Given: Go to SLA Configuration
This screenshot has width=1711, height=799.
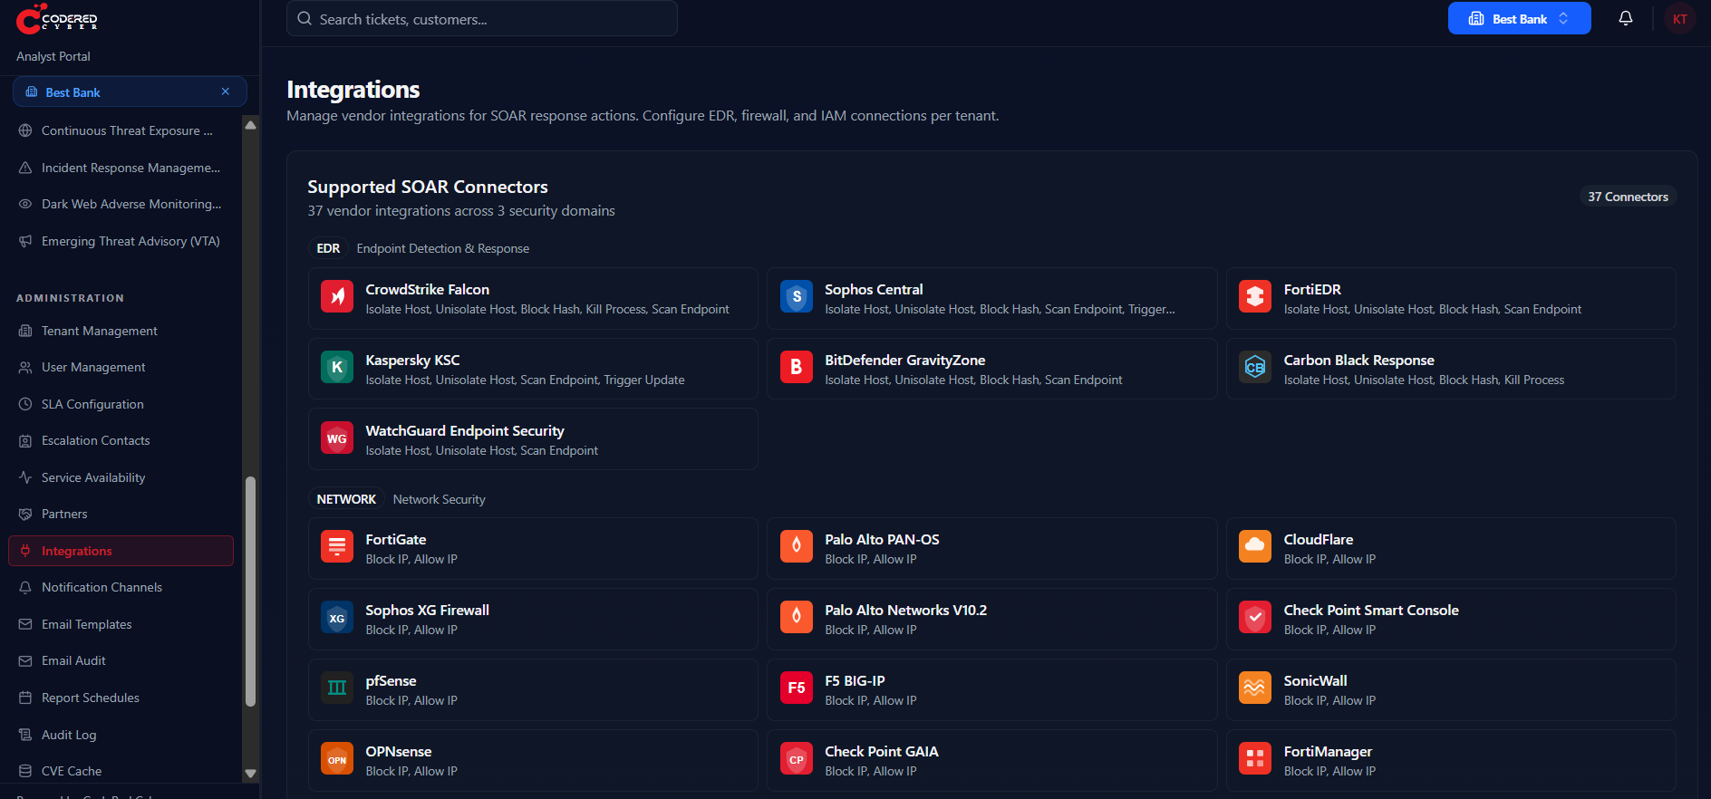Looking at the screenshot, I should tap(121, 404).
